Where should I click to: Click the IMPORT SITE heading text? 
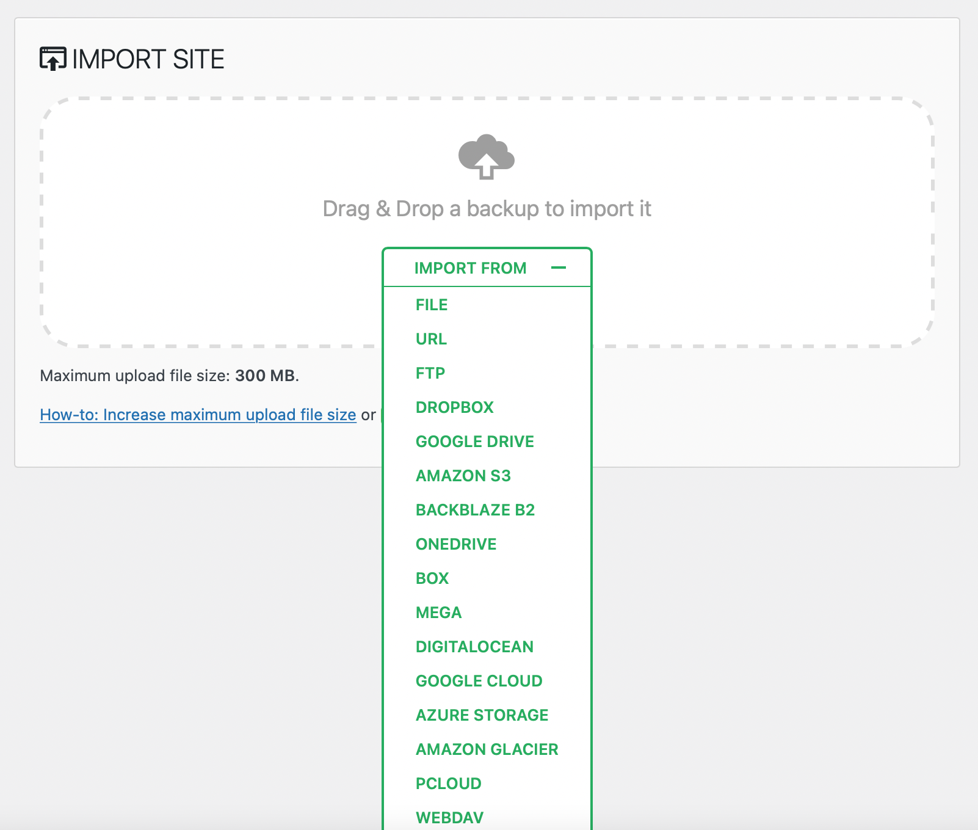(148, 59)
